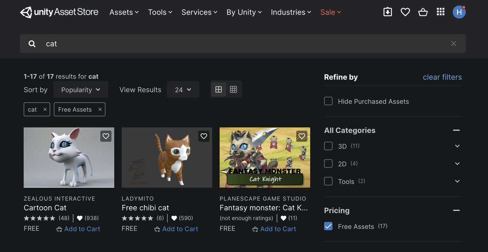Remove the 'cat' filter tag
This screenshot has height=252, width=488.
[x=45, y=110]
